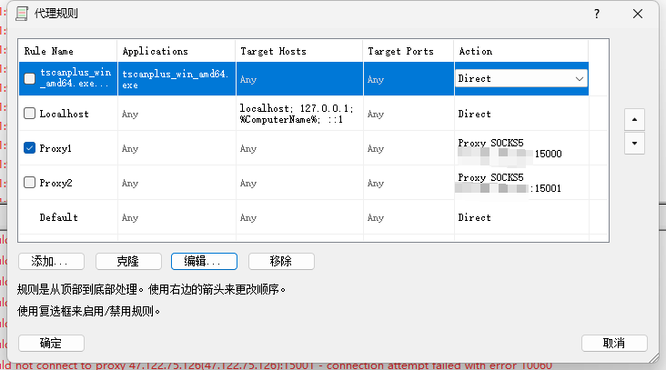Uncheck the Proxy1 rule checkbox

[30, 148]
